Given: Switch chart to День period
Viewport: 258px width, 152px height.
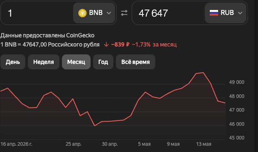Looking at the screenshot, I should point(13,62).
